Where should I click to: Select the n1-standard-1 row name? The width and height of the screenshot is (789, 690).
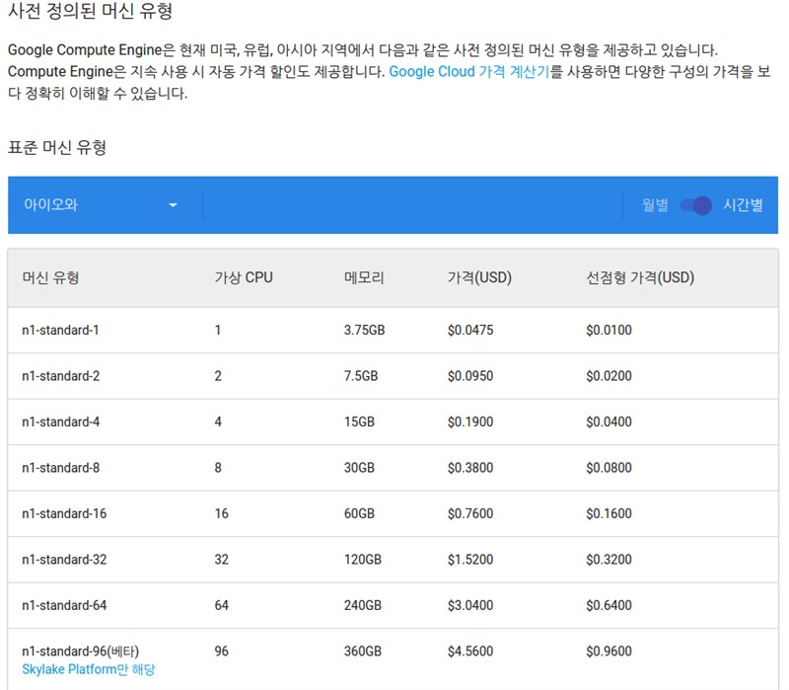pyautogui.click(x=60, y=330)
